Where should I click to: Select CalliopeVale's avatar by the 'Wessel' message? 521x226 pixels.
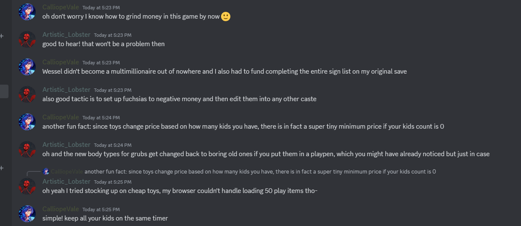click(27, 67)
